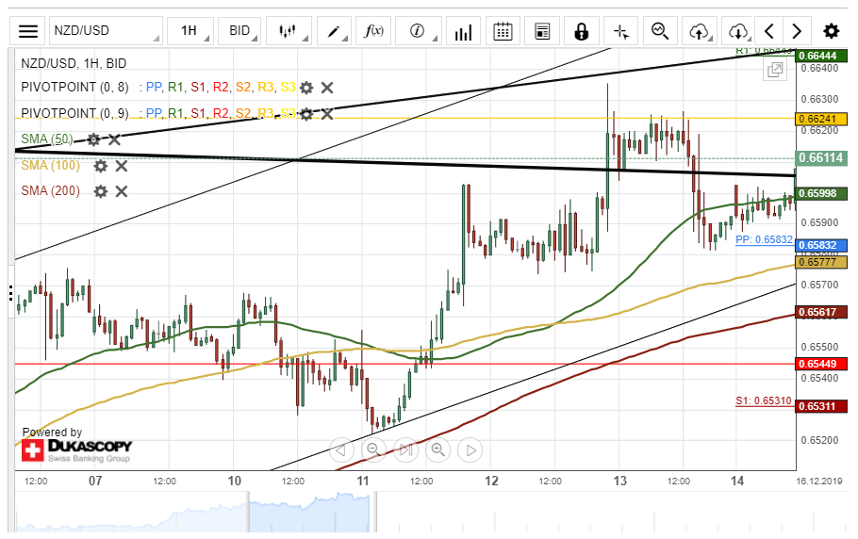Remove the SMA (50) indicator
858x539 pixels.
114,140
